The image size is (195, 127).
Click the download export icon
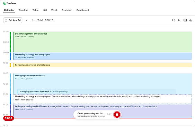(190, 20)
